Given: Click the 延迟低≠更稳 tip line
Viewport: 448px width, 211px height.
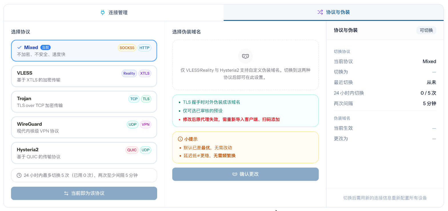Looking at the screenshot, I should 209,156.
